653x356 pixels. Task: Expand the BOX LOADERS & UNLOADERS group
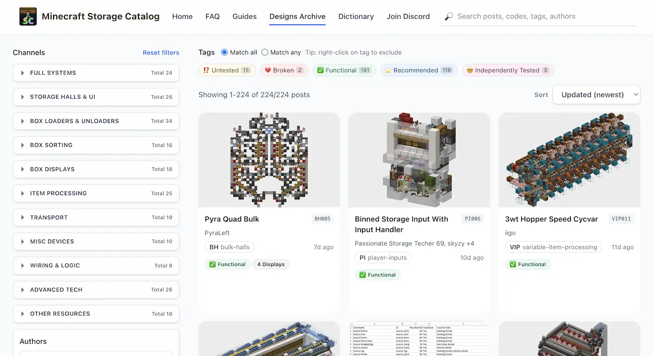pos(96,121)
